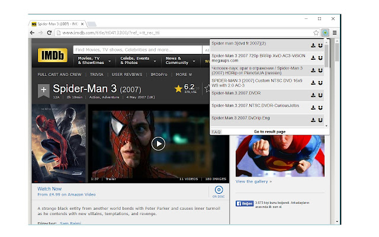Select Spider man 3[dvd fr 2007](2) title
This screenshot has height=237, width=379.
239,43
